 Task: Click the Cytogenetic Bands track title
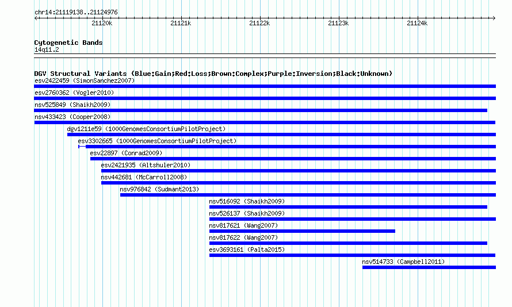click(x=68, y=43)
